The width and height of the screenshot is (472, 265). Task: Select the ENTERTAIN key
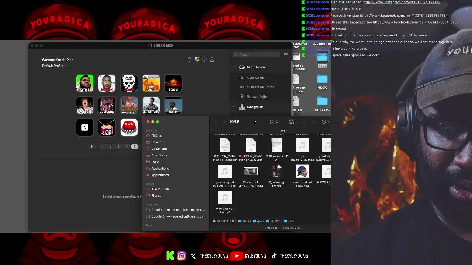[x=151, y=105]
